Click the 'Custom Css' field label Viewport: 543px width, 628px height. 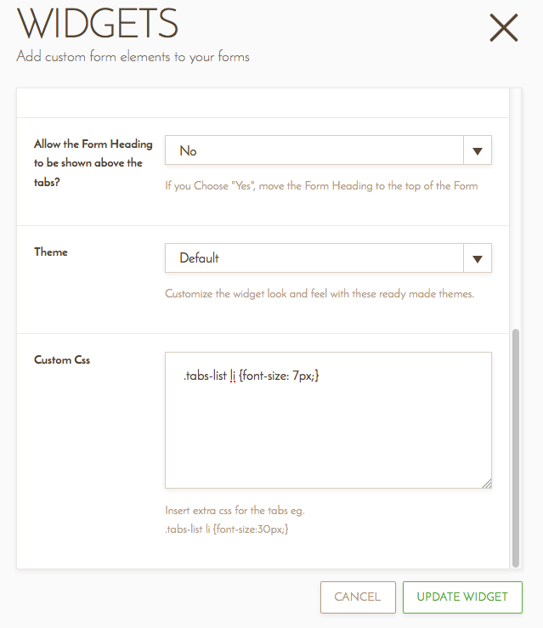point(62,359)
